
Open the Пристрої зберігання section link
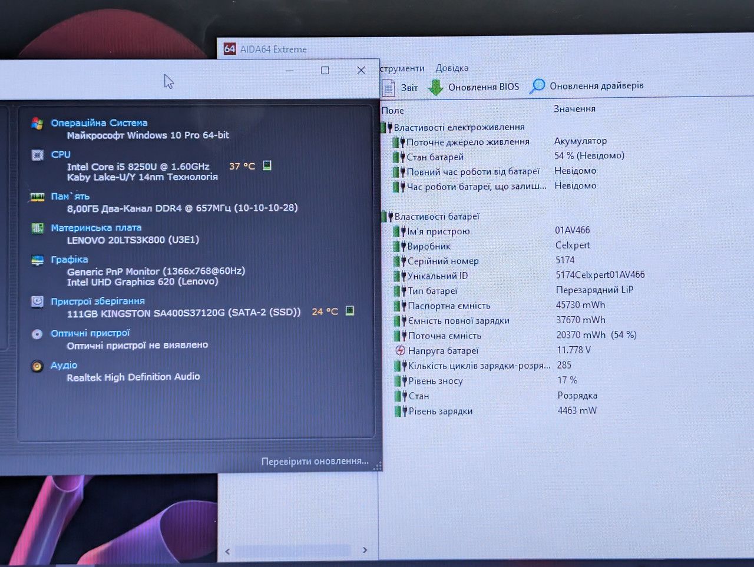point(98,301)
